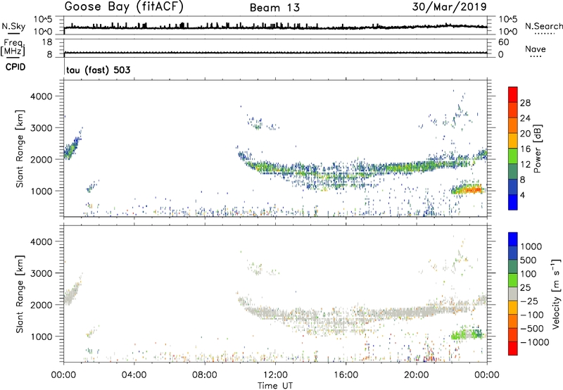Click the '2000' range tick in the power panel
The height and width of the screenshot is (390, 563).
tap(42, 159)
